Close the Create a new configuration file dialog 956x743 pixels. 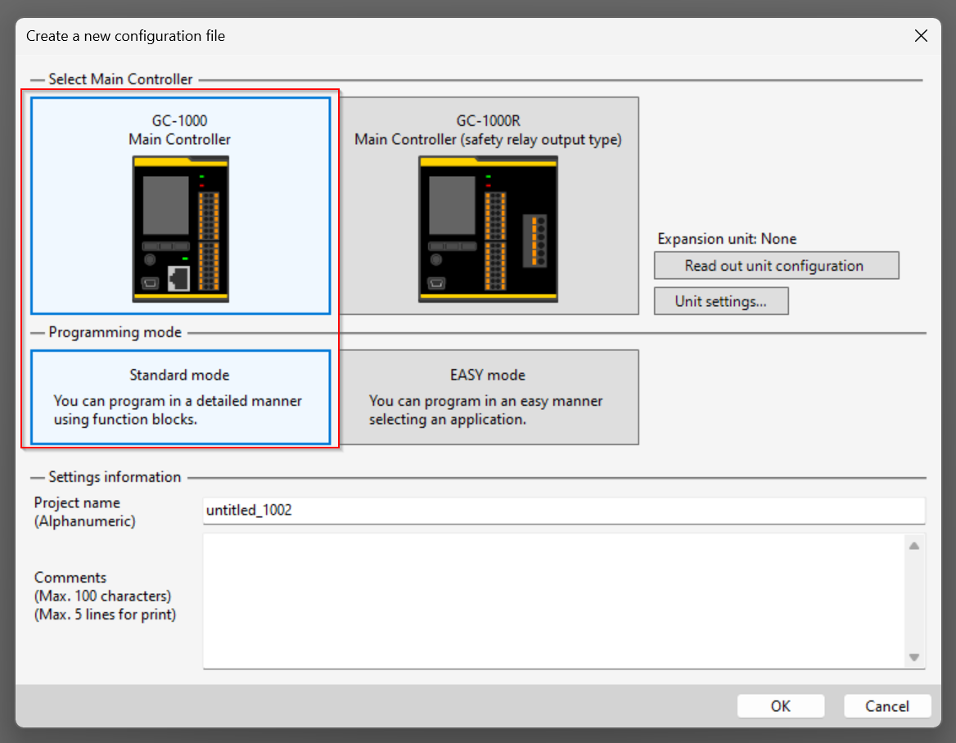[x=921, y=36]
